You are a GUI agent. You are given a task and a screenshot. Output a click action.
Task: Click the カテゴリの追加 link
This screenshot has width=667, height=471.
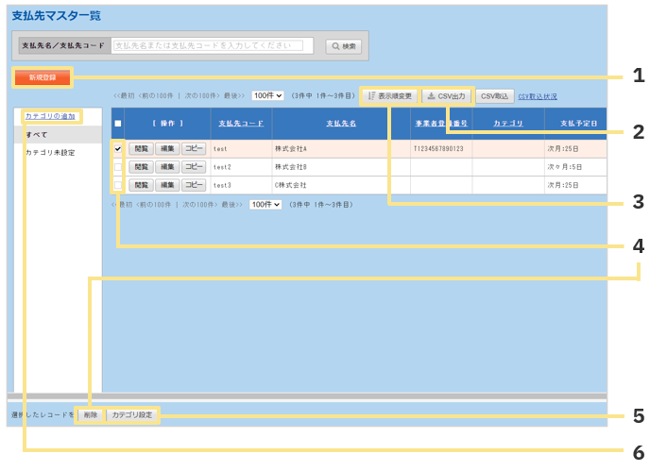coord(50,116)
